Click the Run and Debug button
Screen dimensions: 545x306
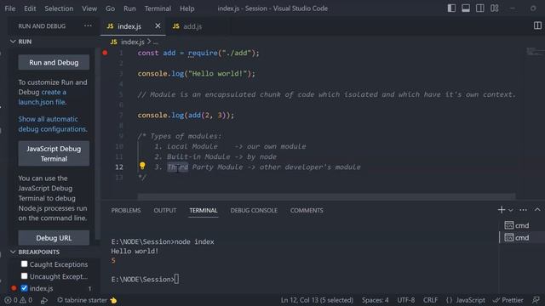click(x=54, y=62)
